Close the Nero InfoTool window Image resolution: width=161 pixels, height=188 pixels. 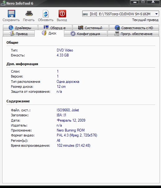coord(153,2)
